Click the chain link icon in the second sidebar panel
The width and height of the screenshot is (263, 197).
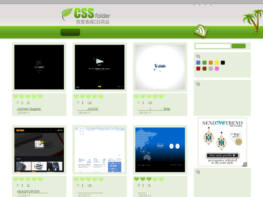pos(198,83)
